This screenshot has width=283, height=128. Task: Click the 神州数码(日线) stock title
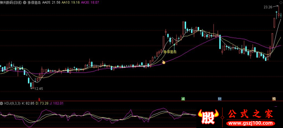pyautogui.click(x=11, y=3)
